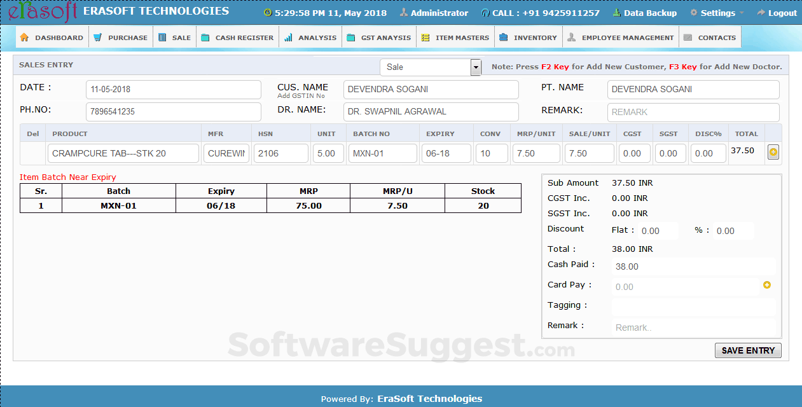
Task: Click the Analysis bar chart icon
Action: pyautogui.click(x=288, y=38)
